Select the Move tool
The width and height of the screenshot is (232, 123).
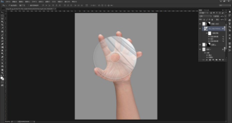2,12
